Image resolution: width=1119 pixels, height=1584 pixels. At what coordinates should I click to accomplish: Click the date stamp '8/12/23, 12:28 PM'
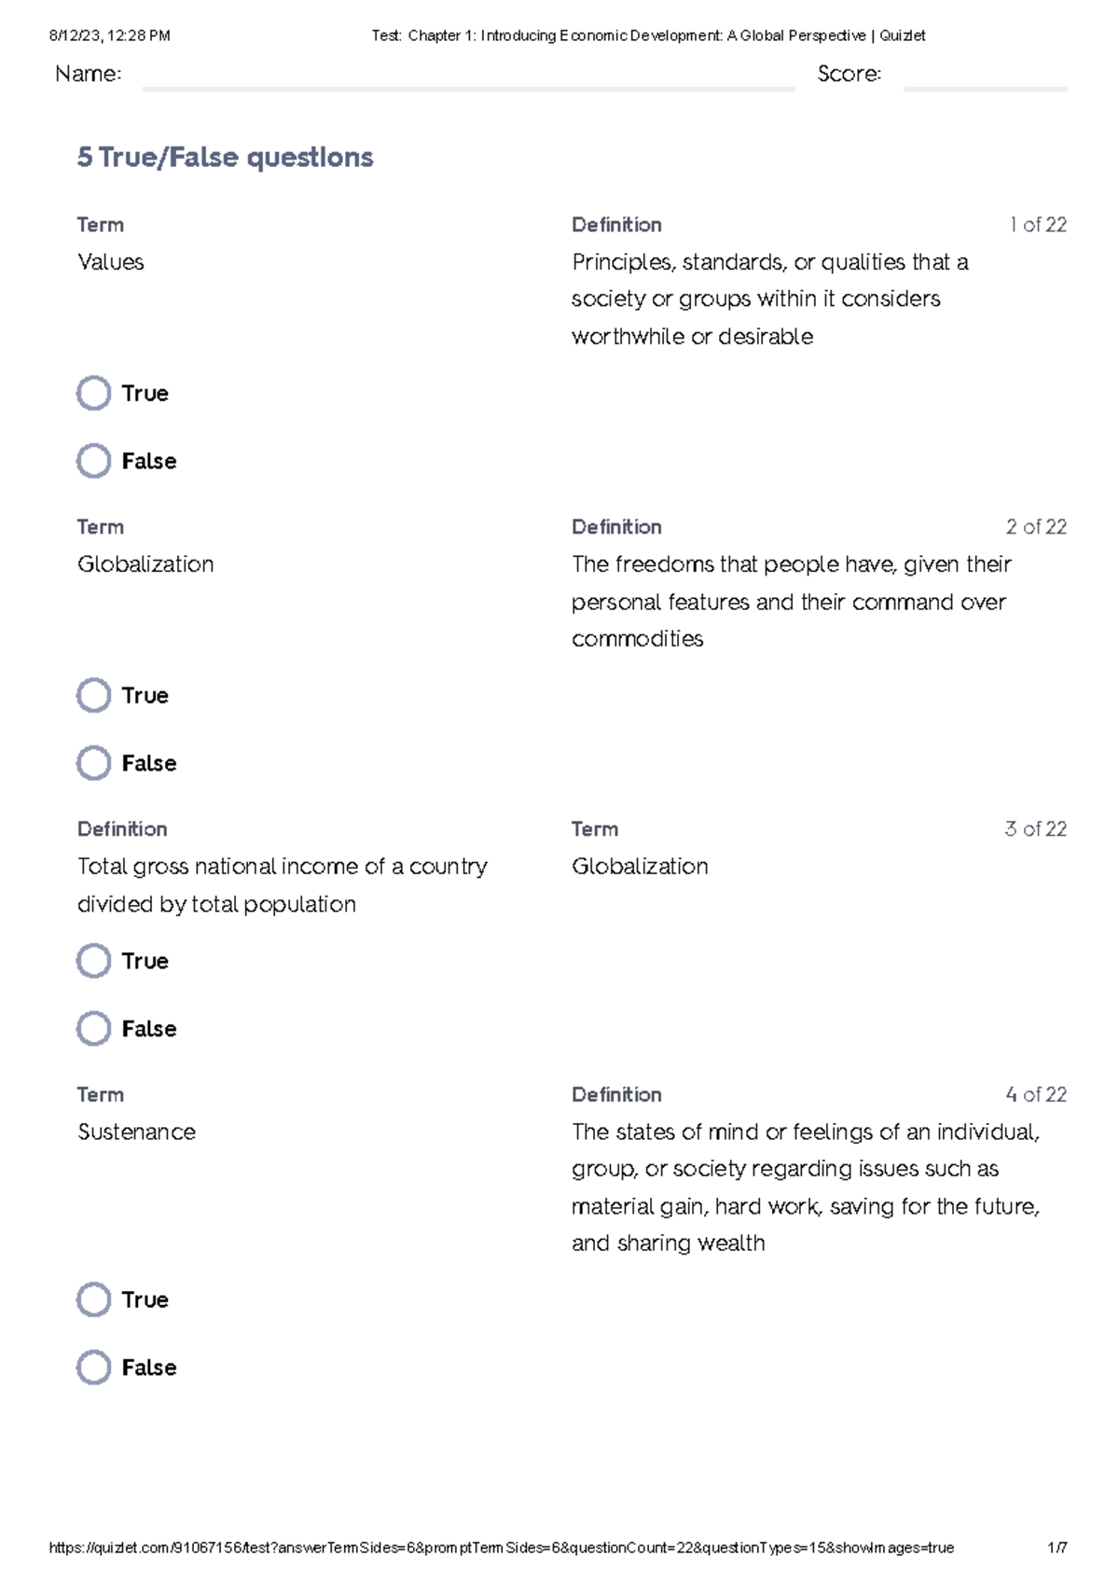(109, 35)
